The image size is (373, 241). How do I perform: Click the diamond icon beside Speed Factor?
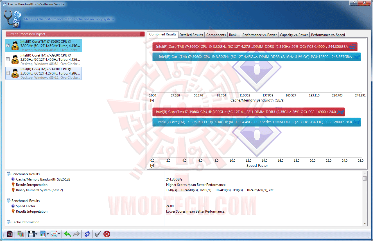tap(13, 206)
